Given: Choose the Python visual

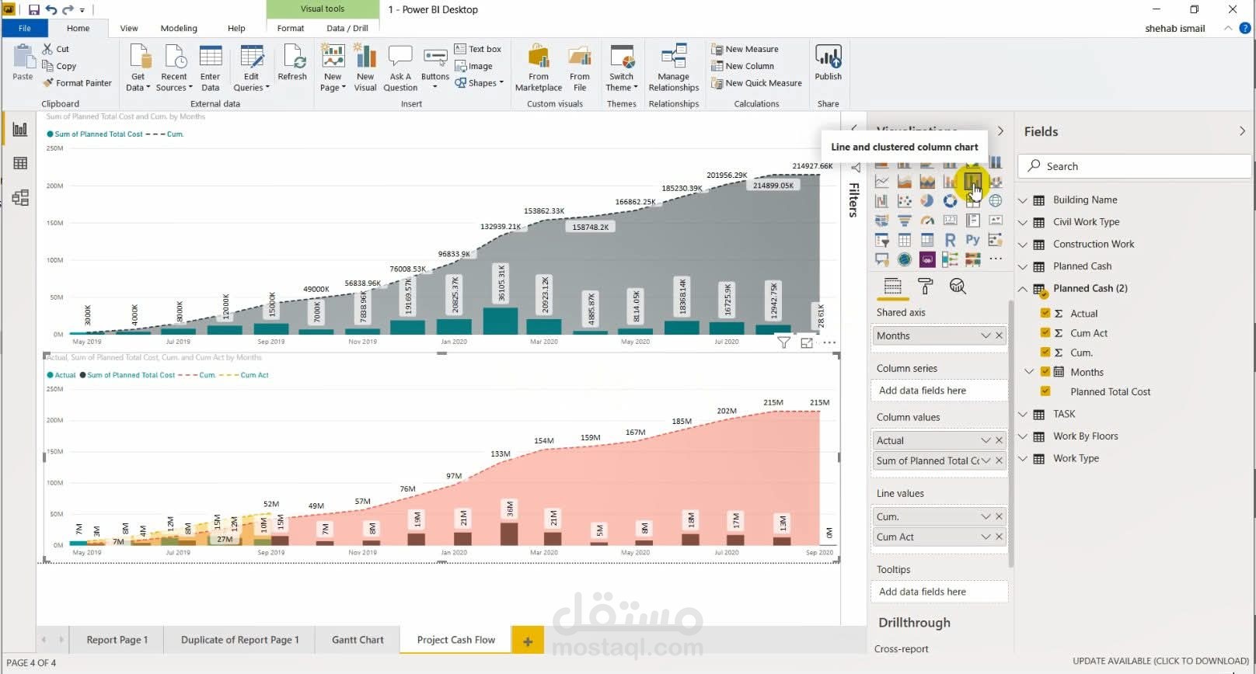Looking at the screenshot, I should coord(972,240).
